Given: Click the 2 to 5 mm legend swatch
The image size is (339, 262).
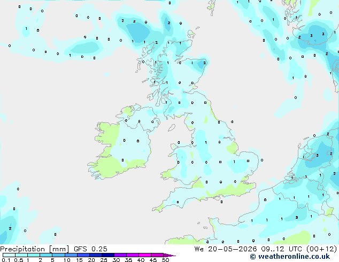Looking at the screenshot, I should 46,255.
